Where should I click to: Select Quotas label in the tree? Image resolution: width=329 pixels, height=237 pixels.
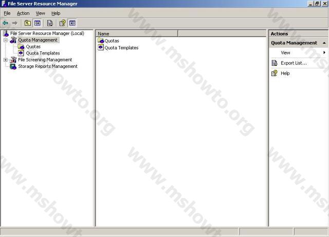pyautogui.click(x=33, y=47)
